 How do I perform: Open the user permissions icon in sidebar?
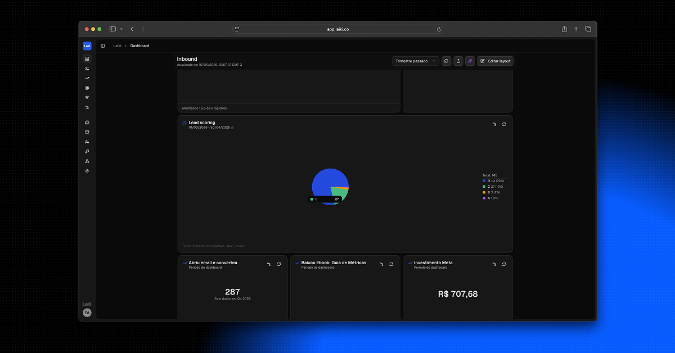(87, 142)
